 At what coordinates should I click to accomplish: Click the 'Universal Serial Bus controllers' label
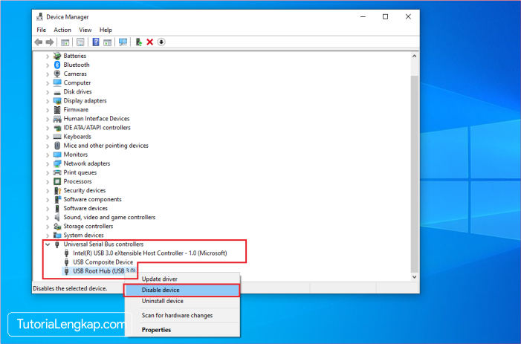pyautogui.click(x=103, y=244)
